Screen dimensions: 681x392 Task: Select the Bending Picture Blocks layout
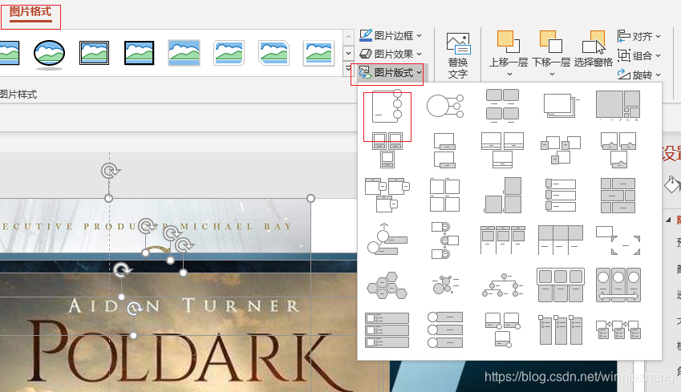[561, 150]
